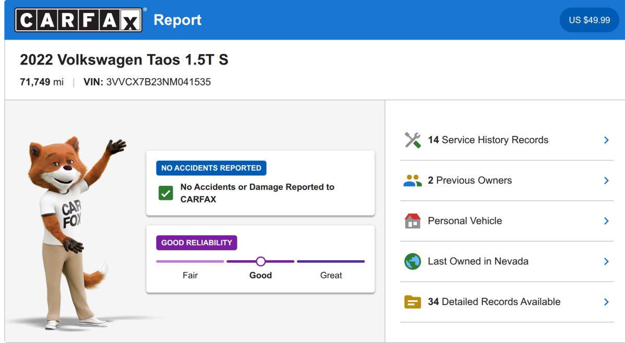Click the GOOD RELIABILITY badge

(x=197, y=243)
